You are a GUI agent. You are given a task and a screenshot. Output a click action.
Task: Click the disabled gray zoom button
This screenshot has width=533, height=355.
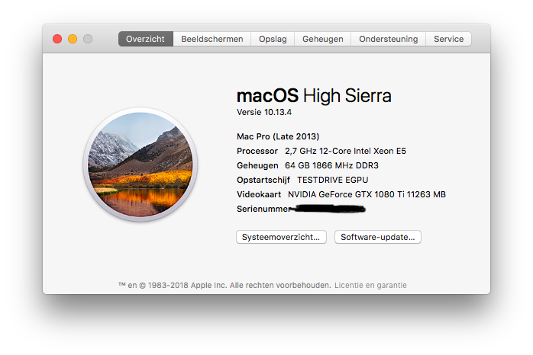tap(88, 39)
